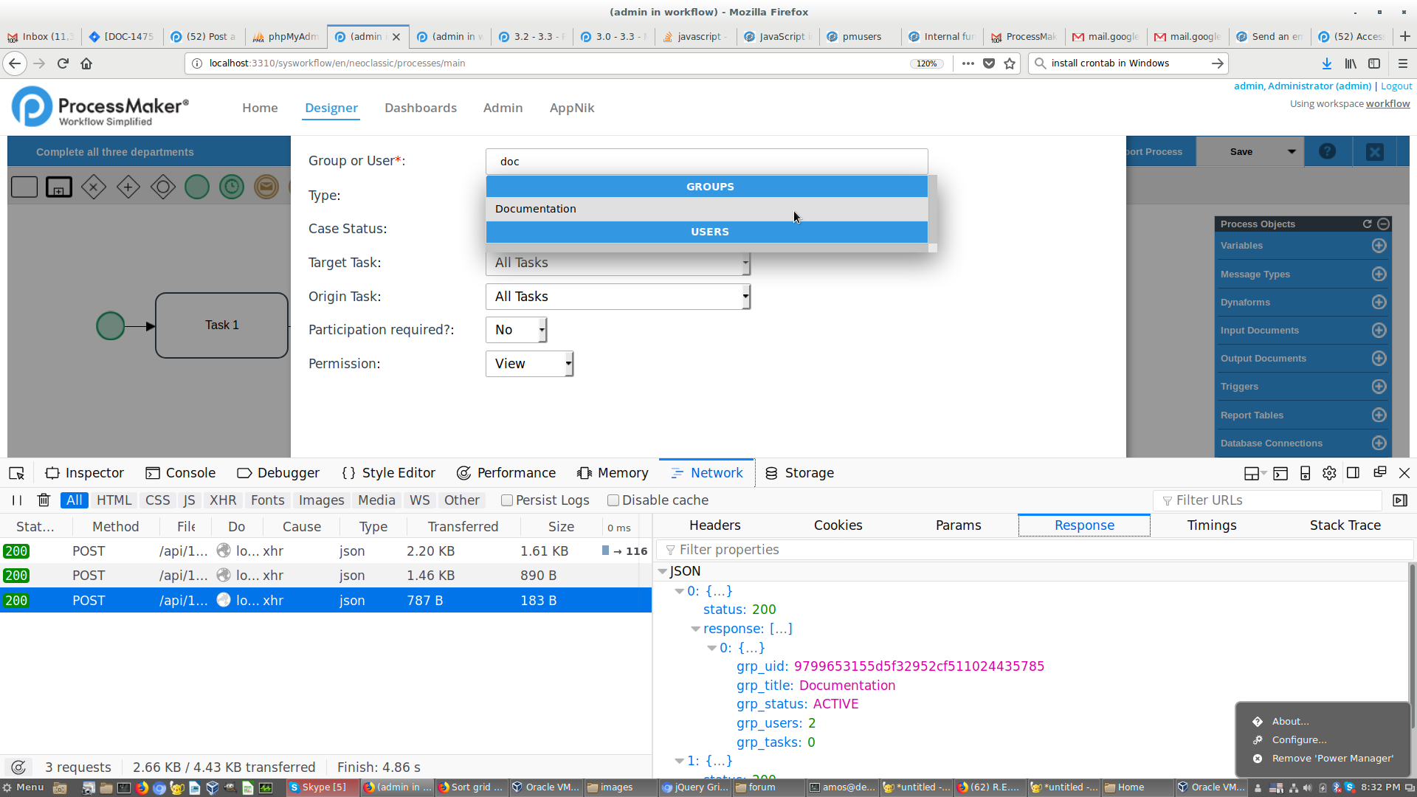Select the Task rectangle shape icon

[x=24, y=186]
